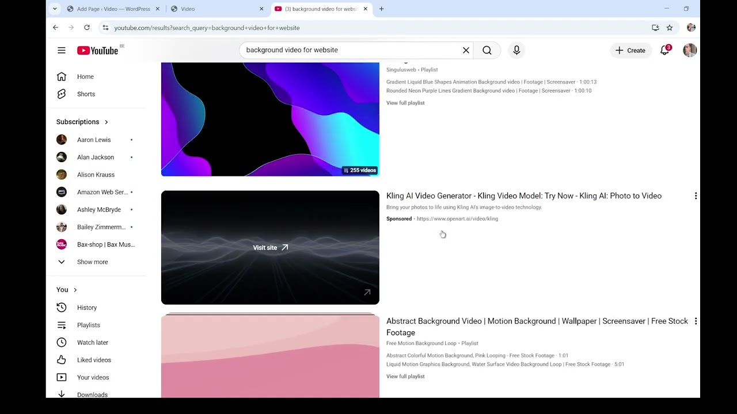Open the Chrome profile avatar

691,28
